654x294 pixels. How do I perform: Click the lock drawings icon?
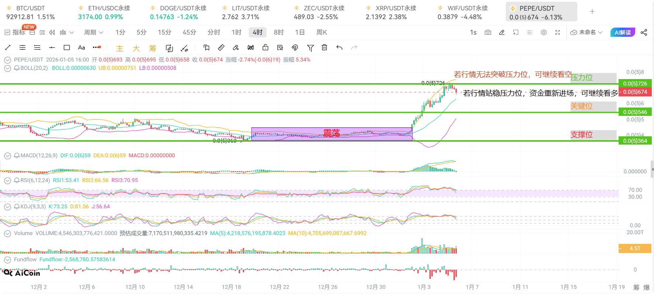point(265,47)
